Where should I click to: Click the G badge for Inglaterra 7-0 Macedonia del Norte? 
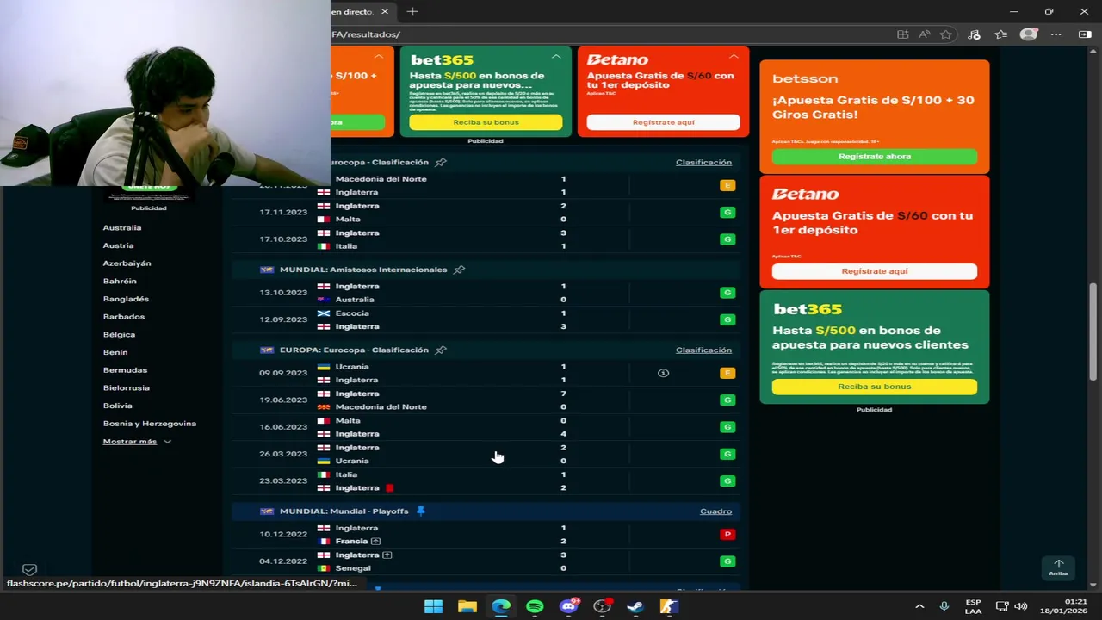pyautogui.click(x=727, y=400)
